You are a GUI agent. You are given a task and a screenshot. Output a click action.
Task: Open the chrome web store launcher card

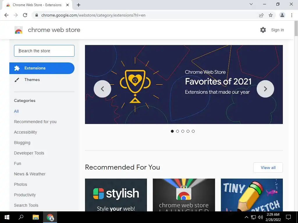click(x=184, y=195)
